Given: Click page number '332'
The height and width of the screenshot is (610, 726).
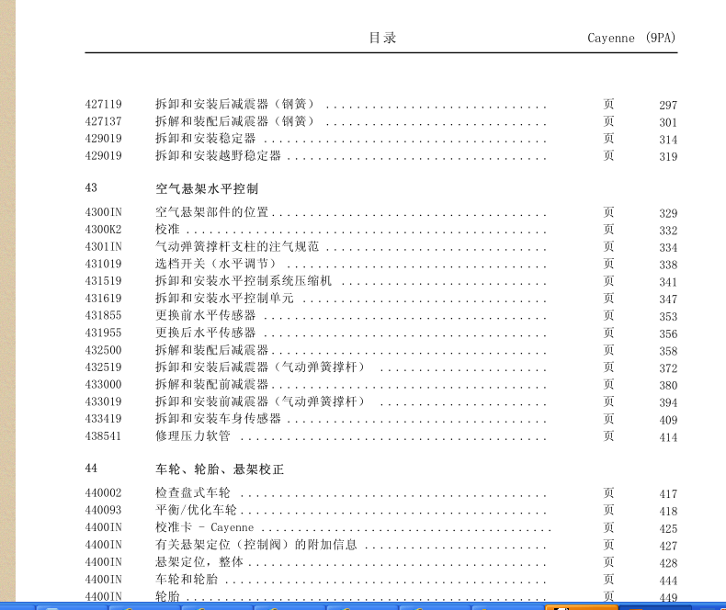Looking at the screenshot, I should click(668, 231).
